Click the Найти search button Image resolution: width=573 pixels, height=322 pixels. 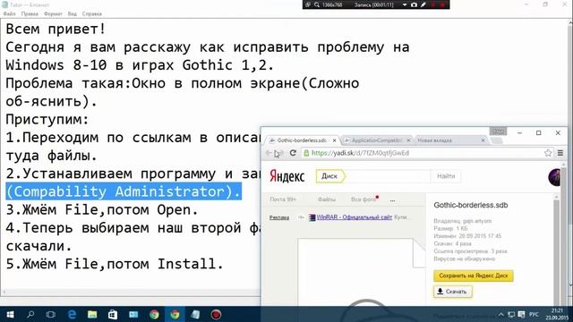pyautogui.click(x=446, y=176)
